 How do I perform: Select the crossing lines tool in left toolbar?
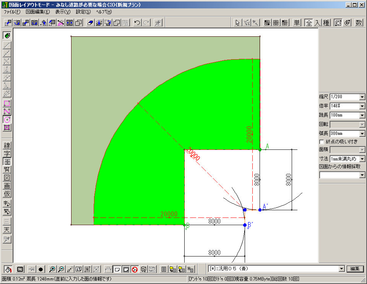[7, 61]
